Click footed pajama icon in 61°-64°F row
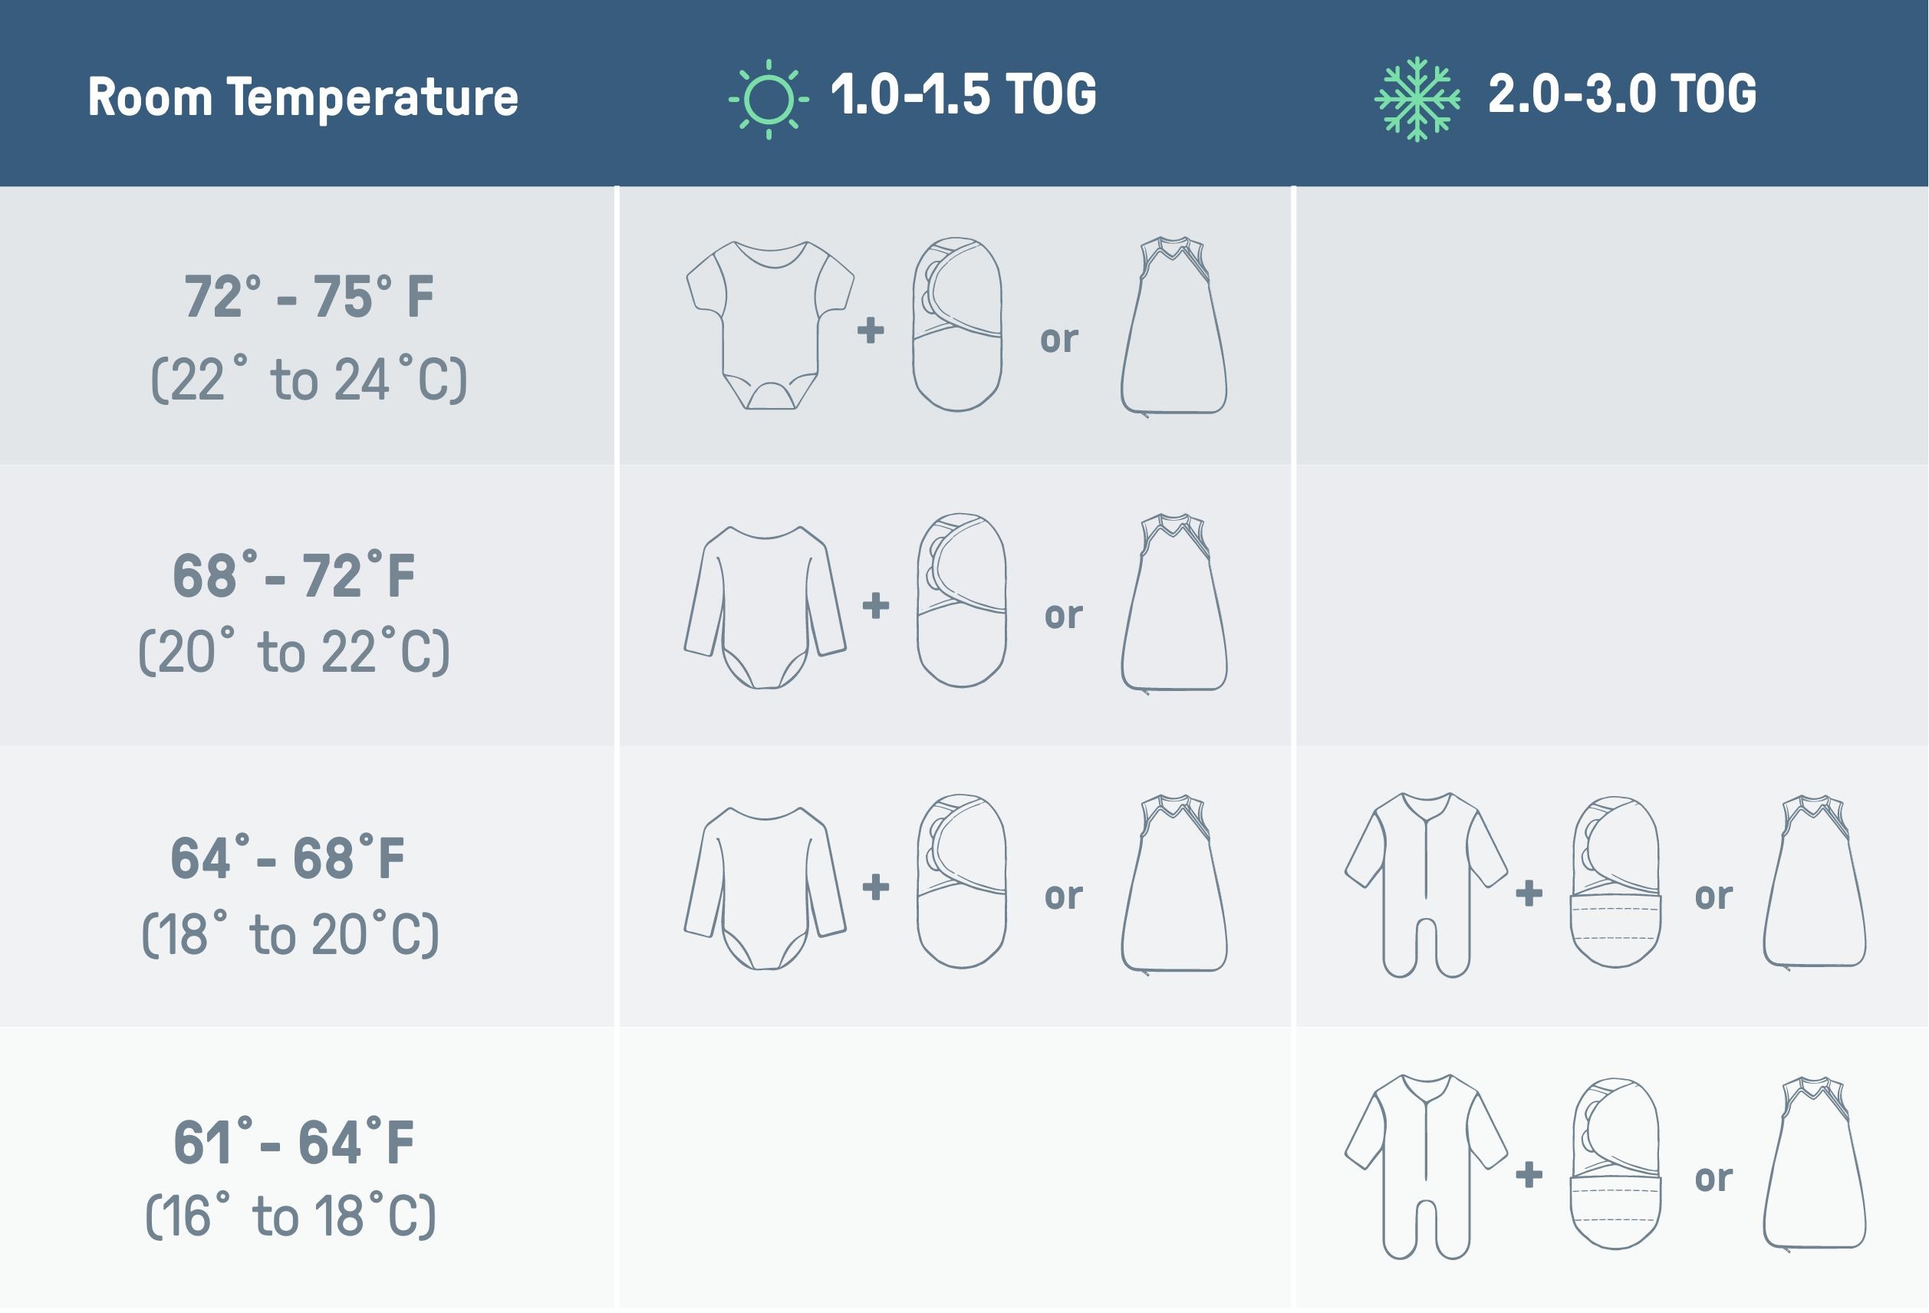This screenshot has height=1313, width=1929. tap(1425, 1167)
